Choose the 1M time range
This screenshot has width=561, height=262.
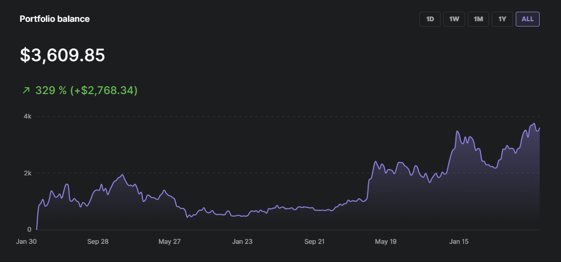tap(478, 19)
